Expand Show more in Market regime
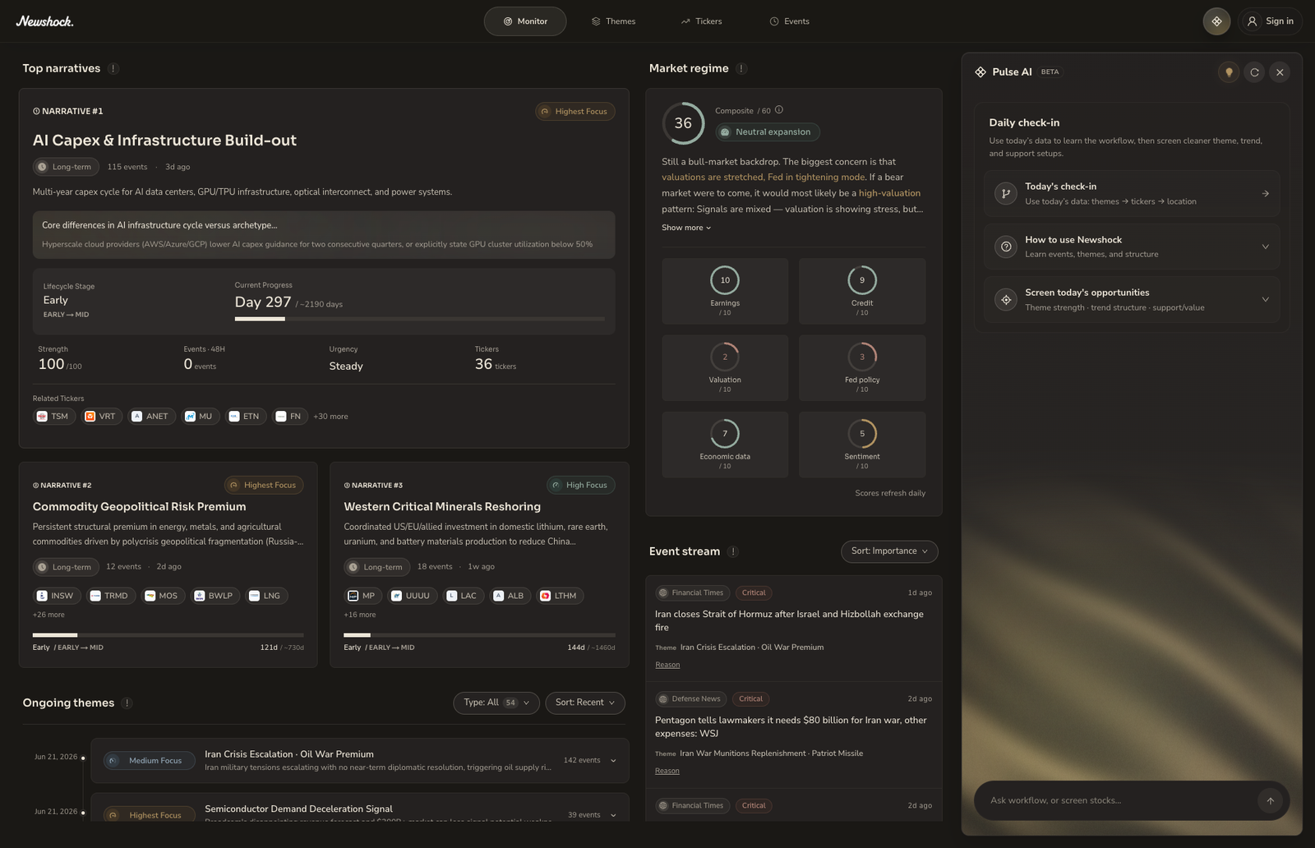 686,228
